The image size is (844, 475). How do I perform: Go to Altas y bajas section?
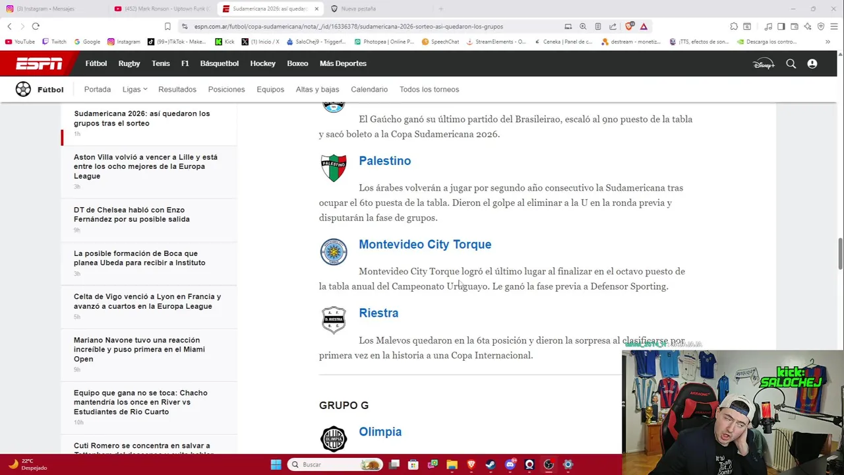317,89
